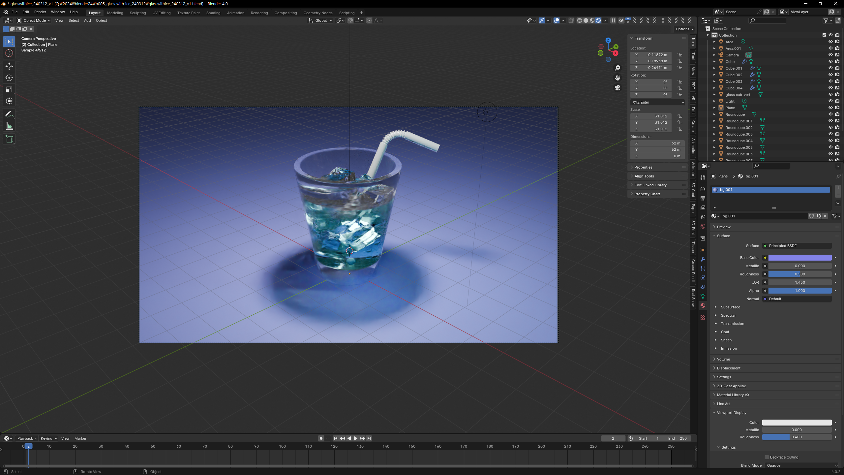Open the Modifier properties wrench tab
The height and width of the screenshot is (475, 844).
(703, 259)
